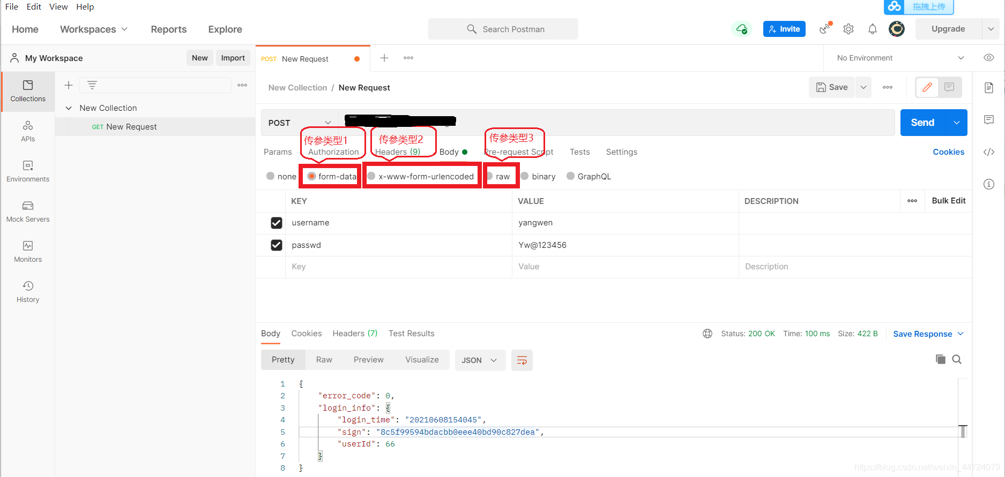Screen dimensions: 1005x477
Task: Open the Workspaces dropdown
Action: click(x=94, y=29)
